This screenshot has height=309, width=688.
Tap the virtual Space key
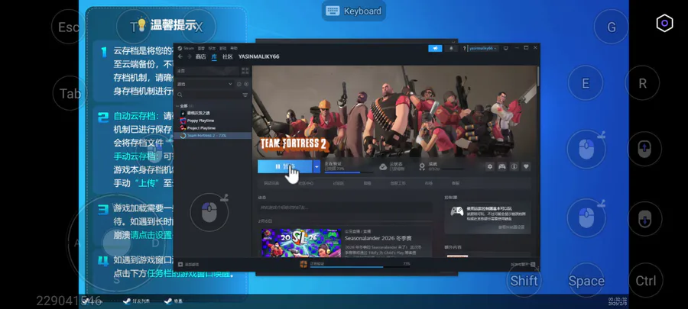586,280
